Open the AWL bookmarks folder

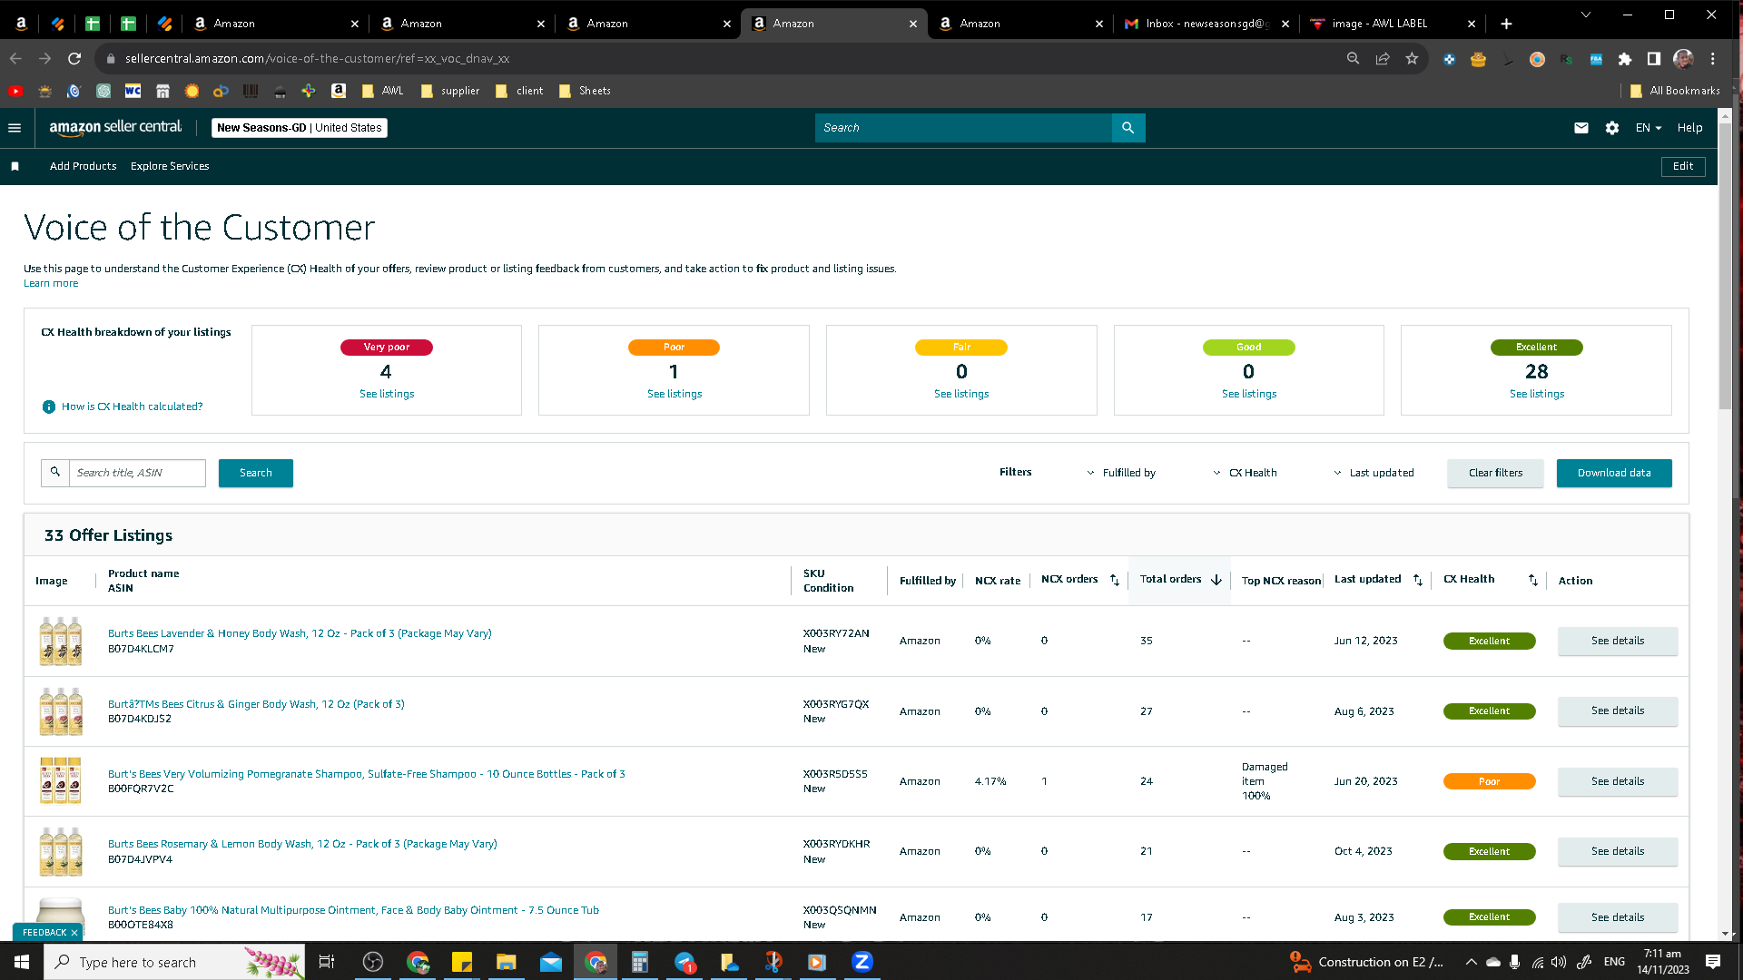[x=382, y=91]
